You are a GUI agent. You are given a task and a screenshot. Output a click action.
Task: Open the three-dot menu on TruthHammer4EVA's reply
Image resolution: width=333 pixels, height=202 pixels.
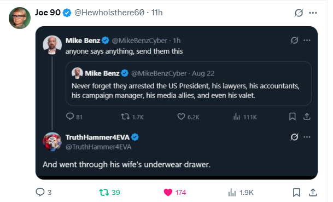(x=307, y=137)
